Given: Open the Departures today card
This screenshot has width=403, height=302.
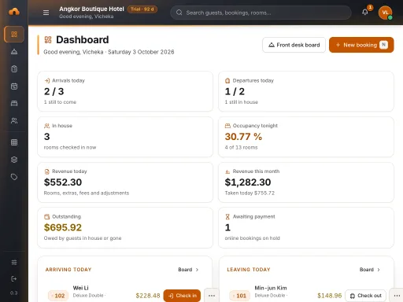Looking at the screenshot, I should (306, 91).
